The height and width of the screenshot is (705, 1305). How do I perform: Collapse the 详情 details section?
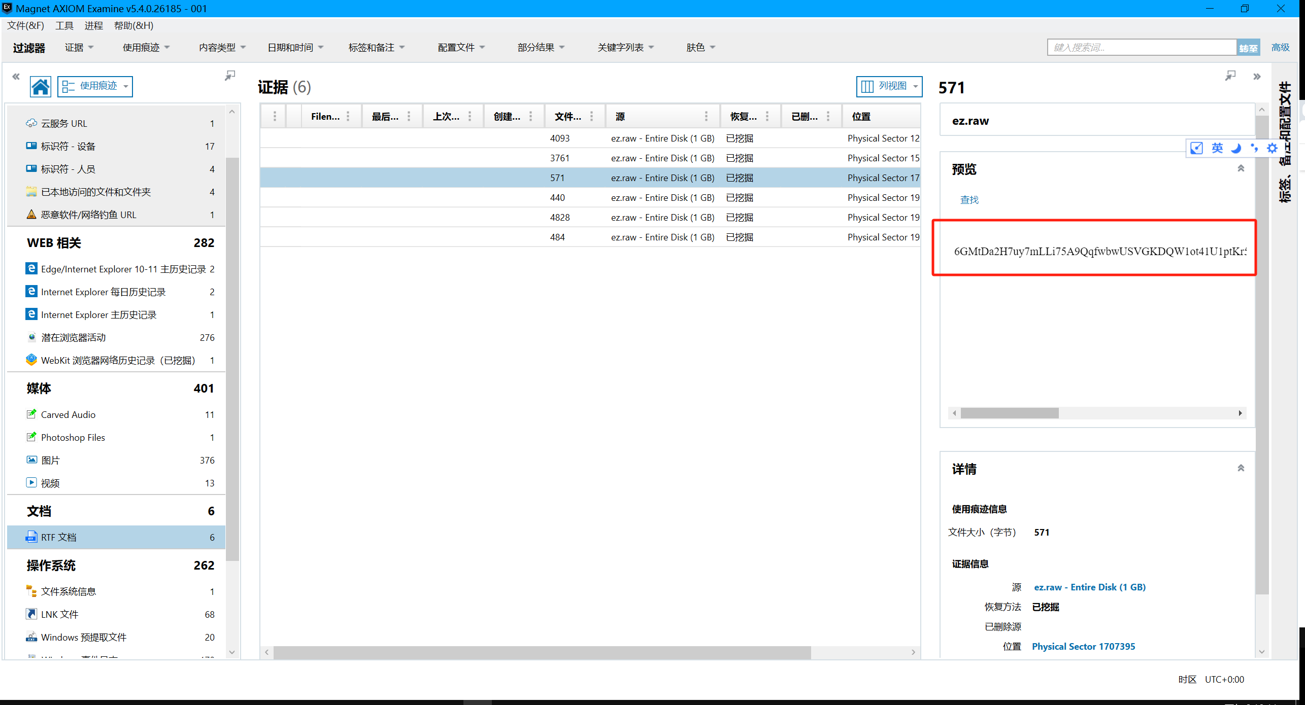(1241, 468)
